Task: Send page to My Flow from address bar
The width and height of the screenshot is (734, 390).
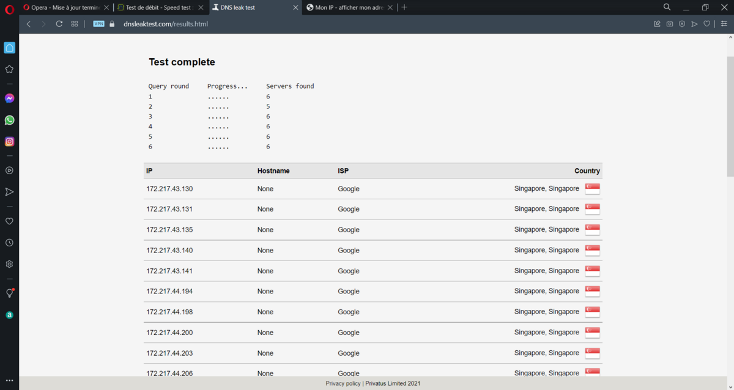Action: (694, 24)
